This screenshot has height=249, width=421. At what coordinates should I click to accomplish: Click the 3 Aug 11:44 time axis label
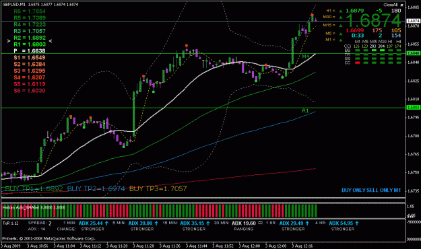coord(197,246)
